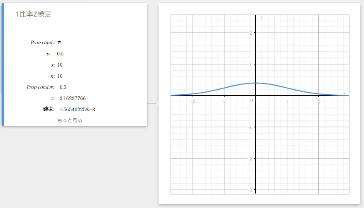Click the n value 10
The image size is (364, 208).
[60, 76]
